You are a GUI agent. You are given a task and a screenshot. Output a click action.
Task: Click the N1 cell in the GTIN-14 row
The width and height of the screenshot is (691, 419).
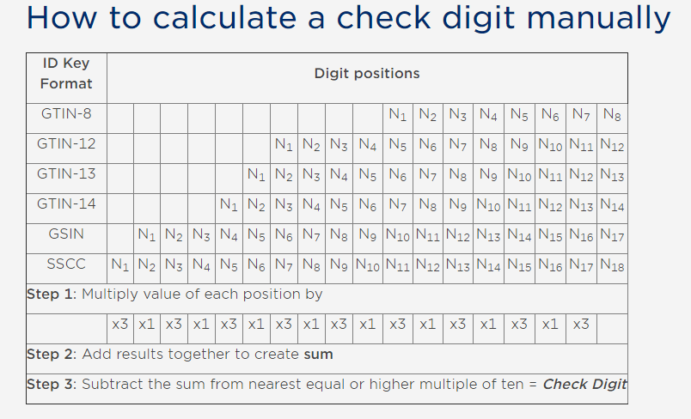(x=229, y=205)
